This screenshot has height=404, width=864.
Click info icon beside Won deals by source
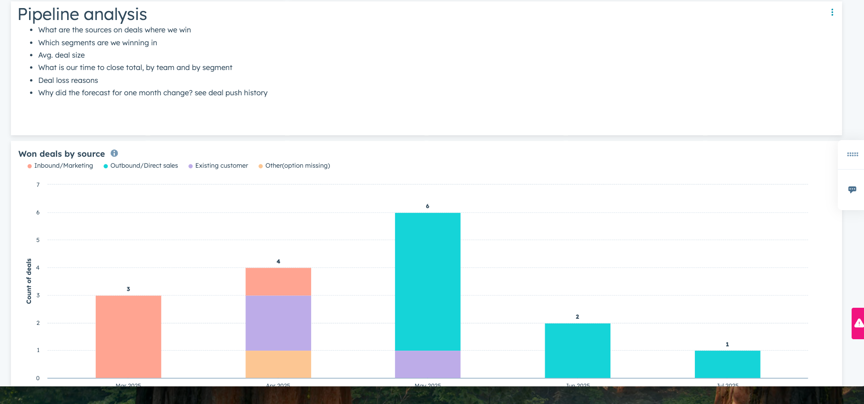tap(114, 153)
